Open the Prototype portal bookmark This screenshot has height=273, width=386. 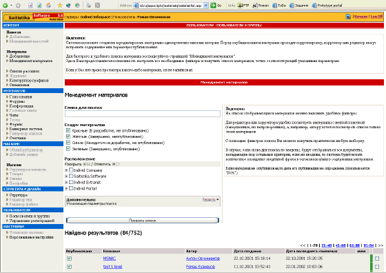pyautogui.click(x=327, y=5)
